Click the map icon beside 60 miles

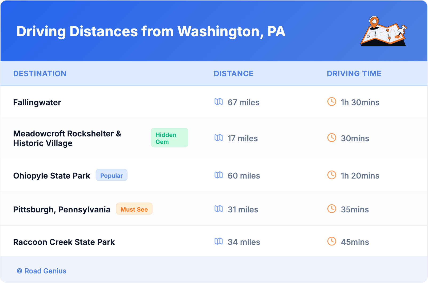coord(219,175)
